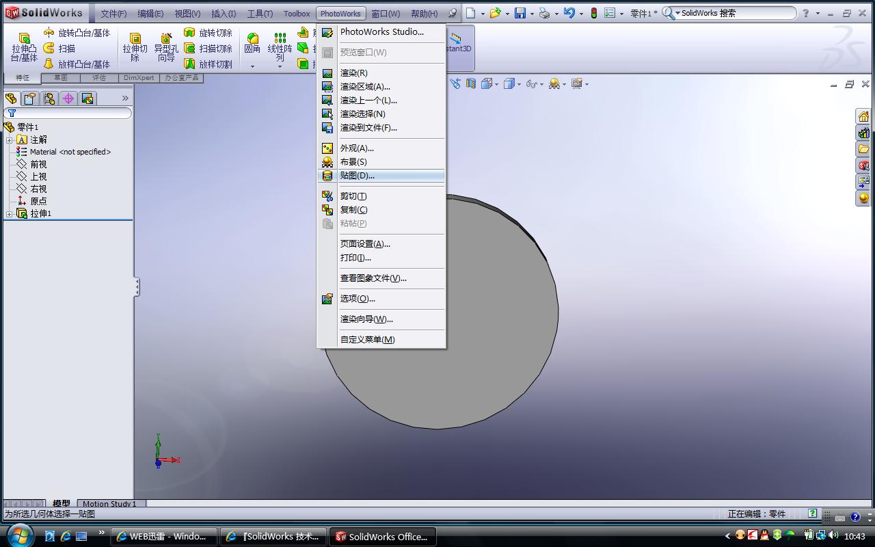Click the Section View icon

471,84
